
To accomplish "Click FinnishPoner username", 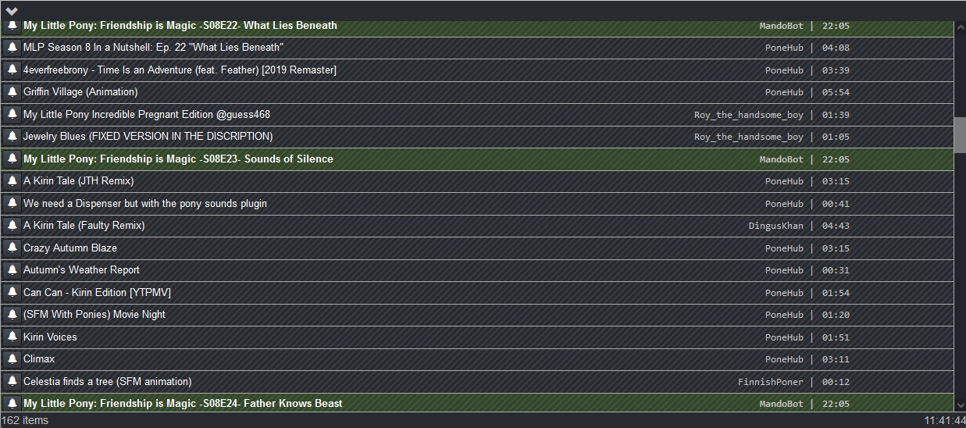I will pyautogui.click(x=771, y=382).
